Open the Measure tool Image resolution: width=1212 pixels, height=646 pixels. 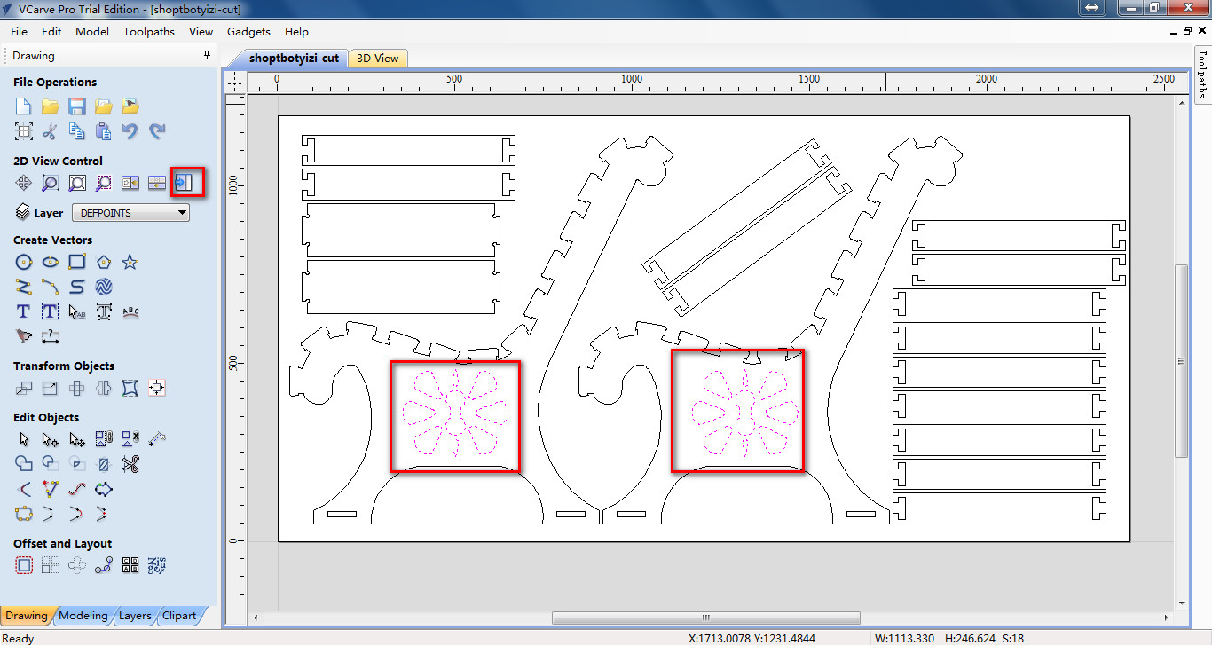[158, 438]
